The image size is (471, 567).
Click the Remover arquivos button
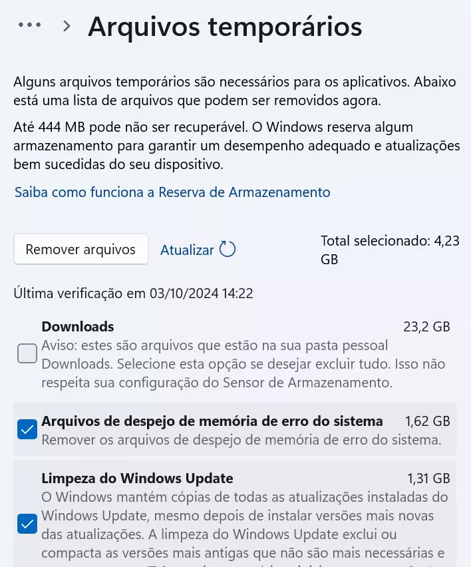pyautogui.click(x=81, y=249)
